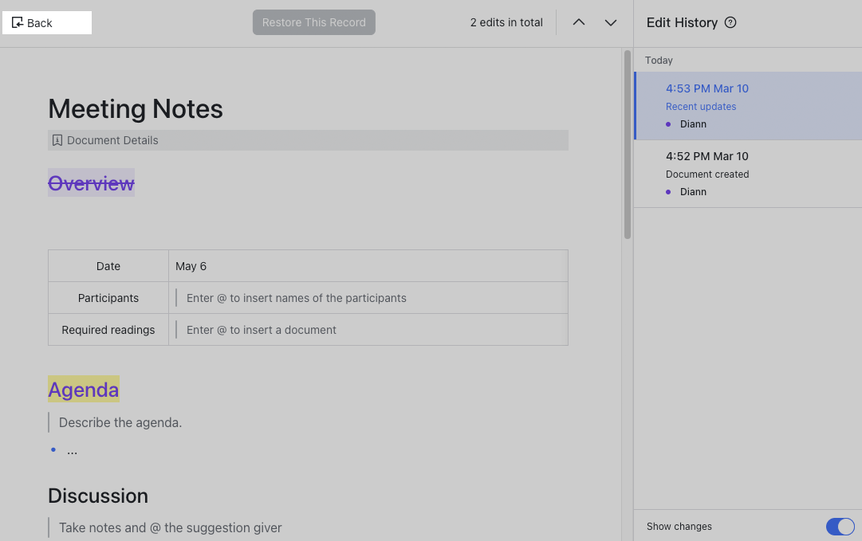The height and width of the screenshot is (541, 862).
Task: Disable the Show changes toggle
Action: point(840,527)
